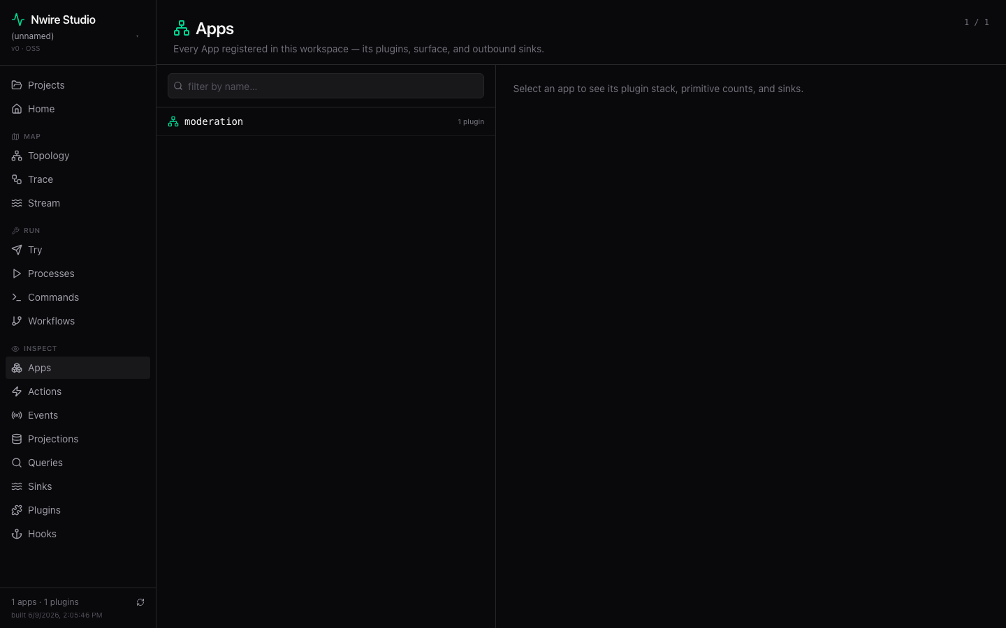Click the Actions lightning bolt icon
Viewport: 1006px width, 628px height.
pyautogui.click(x=17, y=391)
